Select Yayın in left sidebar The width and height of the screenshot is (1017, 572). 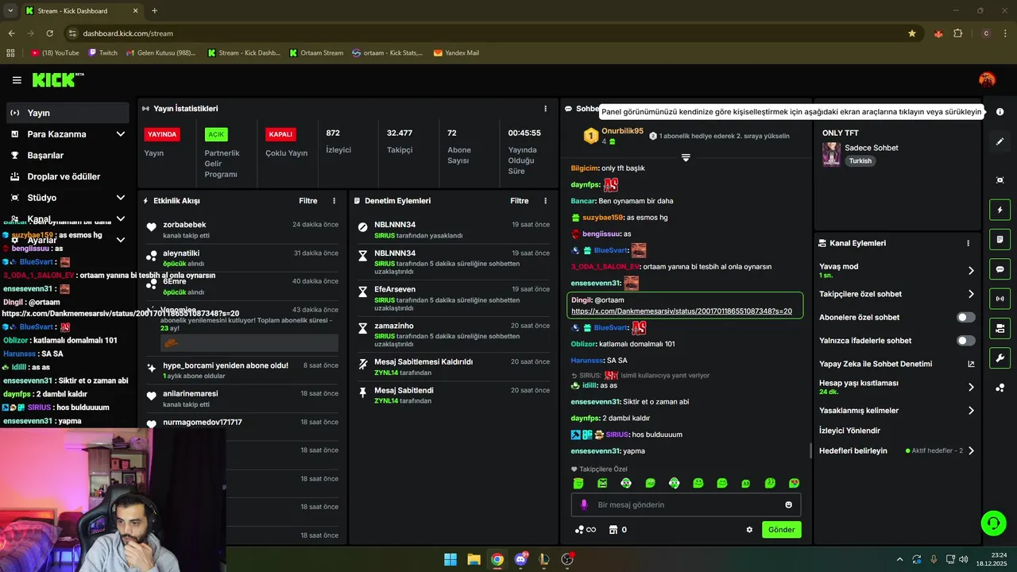pos(67,113)
